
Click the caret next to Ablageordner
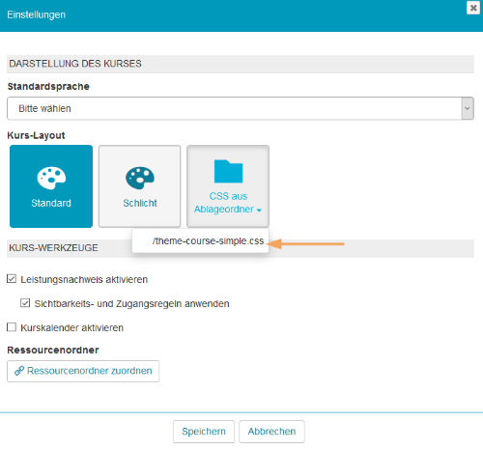tap(259, 211)
